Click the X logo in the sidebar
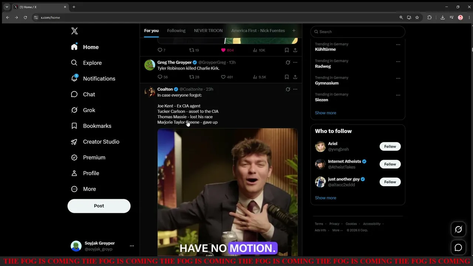Screen dimensions: 473x266 74,31
